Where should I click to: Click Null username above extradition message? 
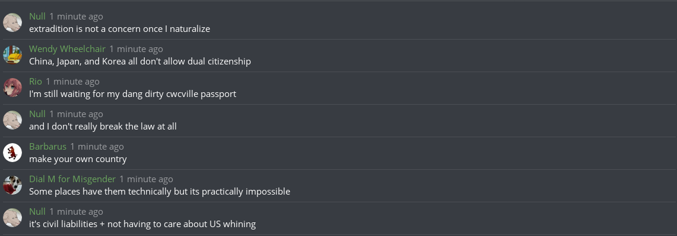coord(37,17)
